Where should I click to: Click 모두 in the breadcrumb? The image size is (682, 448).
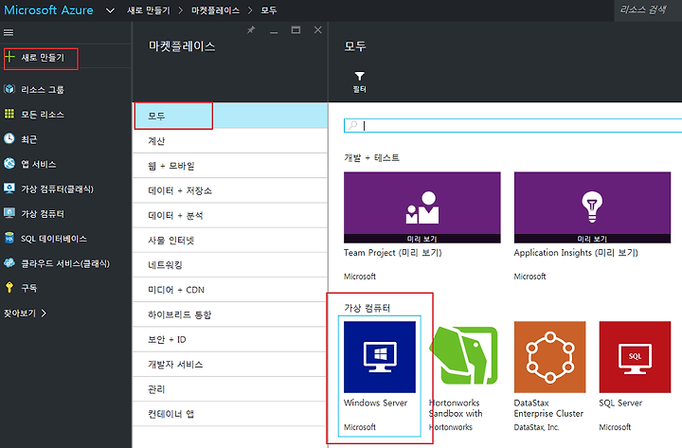[269, 10]
